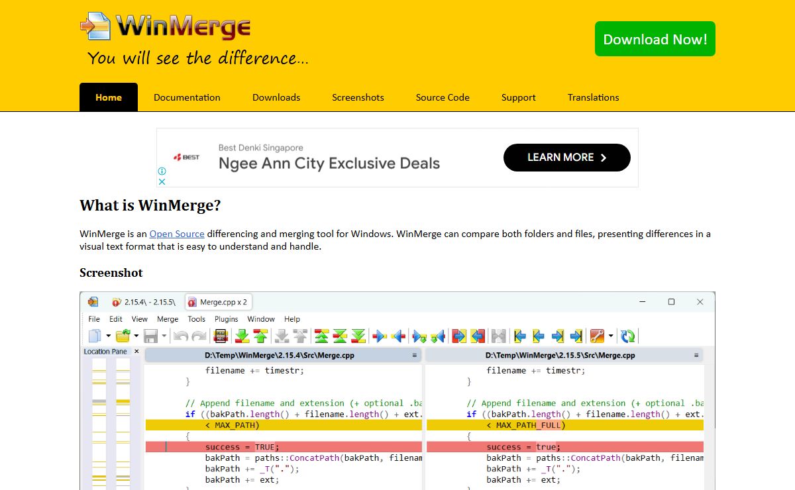This screenshot has width=795, height=490.
Task: Click the Refresh green arrows icon
Action: click(x=628, y=336)
